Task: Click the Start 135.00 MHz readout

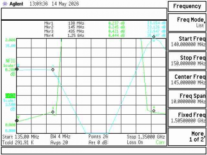Action: pos(21,137)
